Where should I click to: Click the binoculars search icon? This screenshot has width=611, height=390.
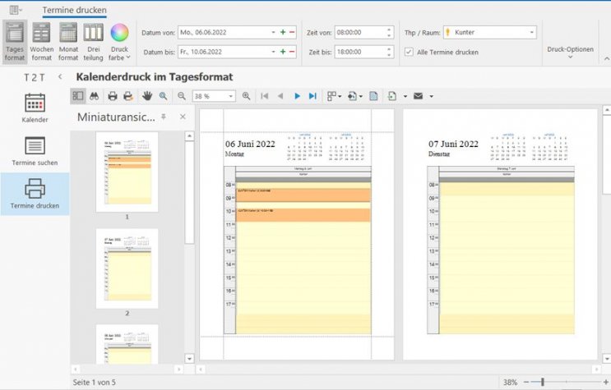(x=94, y=96)
